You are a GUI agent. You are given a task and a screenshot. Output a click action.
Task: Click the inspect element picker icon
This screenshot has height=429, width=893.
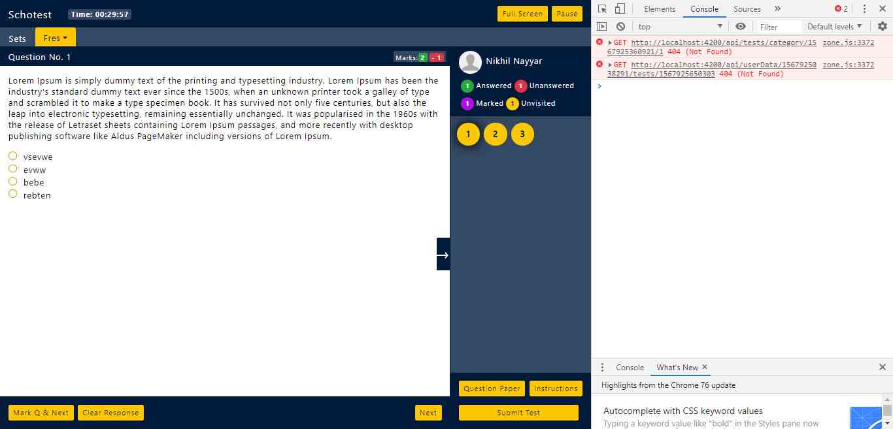(x=603, y=9)
